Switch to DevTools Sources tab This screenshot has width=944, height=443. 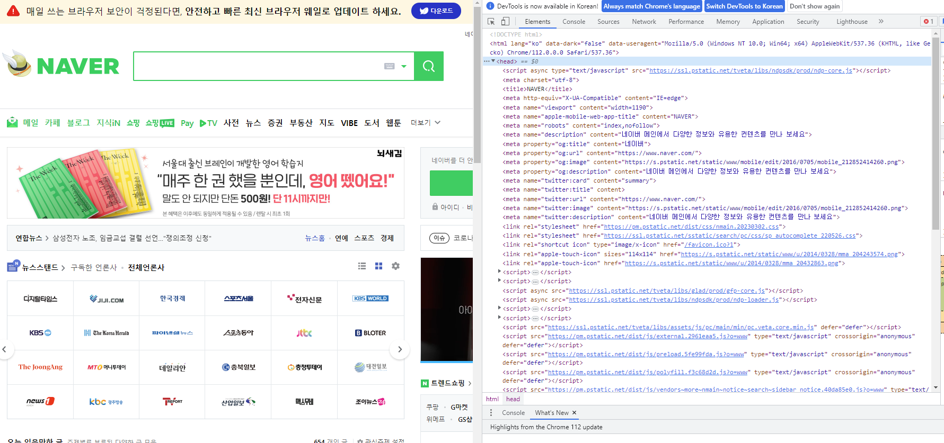click(x=608, y=22)
